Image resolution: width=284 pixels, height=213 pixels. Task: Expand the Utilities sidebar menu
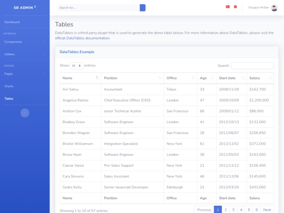25,54
